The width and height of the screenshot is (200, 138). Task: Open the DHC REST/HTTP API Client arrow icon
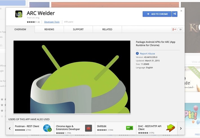(170, 128)
